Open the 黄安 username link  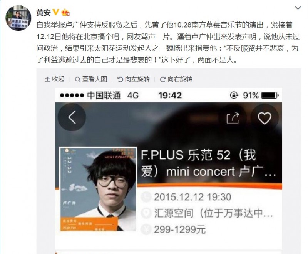point(44,13)
